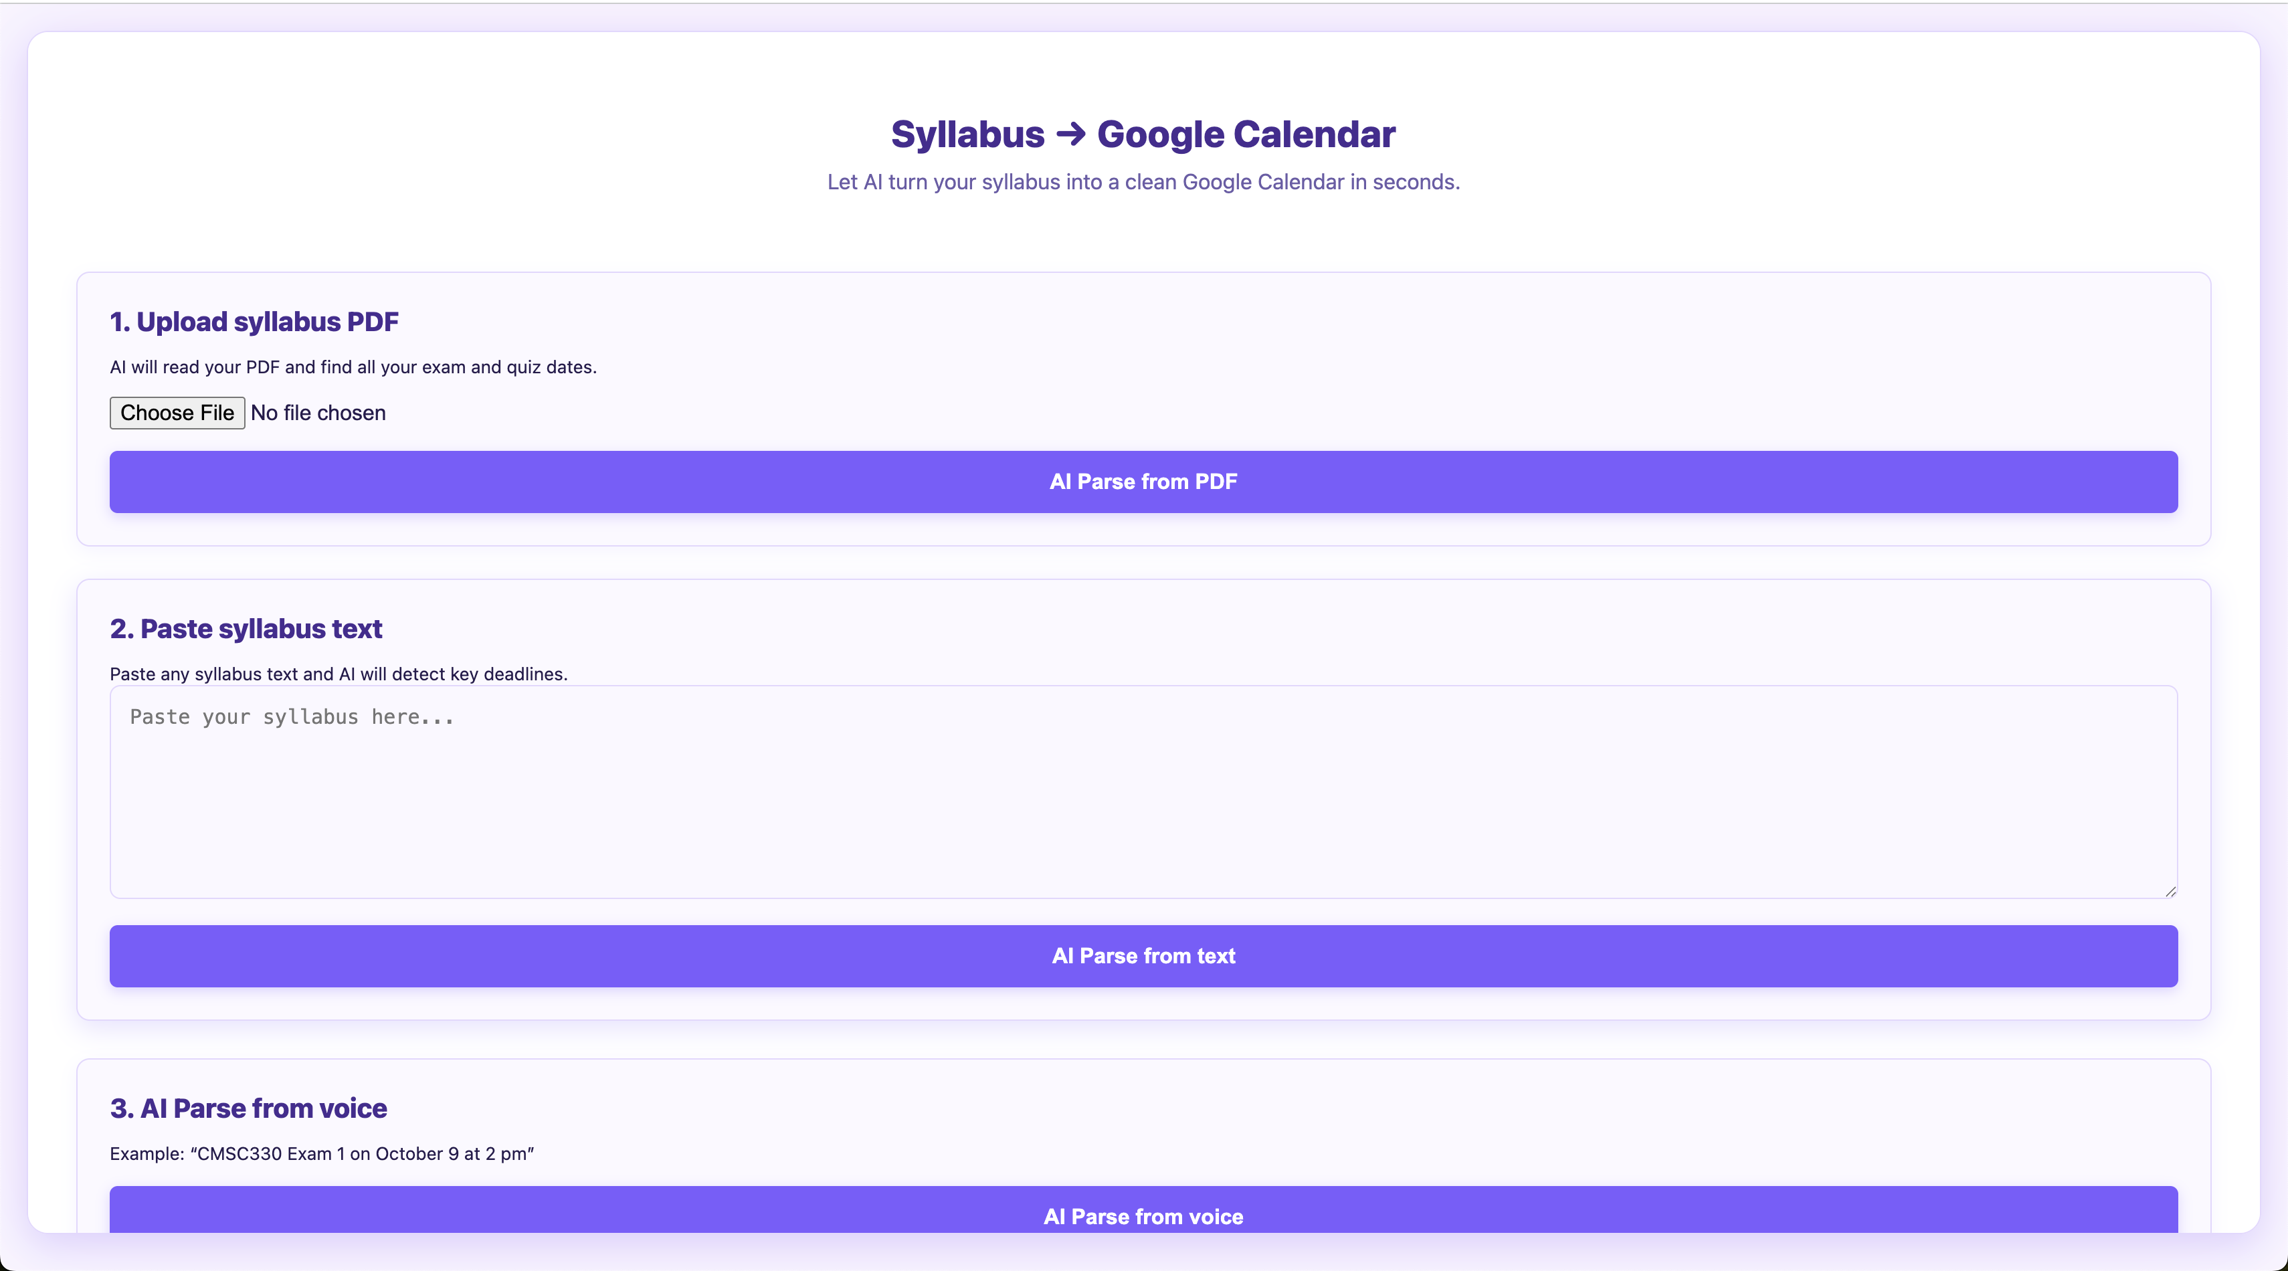
Task: Click the Paste any syllabus text description
Action: click(339, 674)
